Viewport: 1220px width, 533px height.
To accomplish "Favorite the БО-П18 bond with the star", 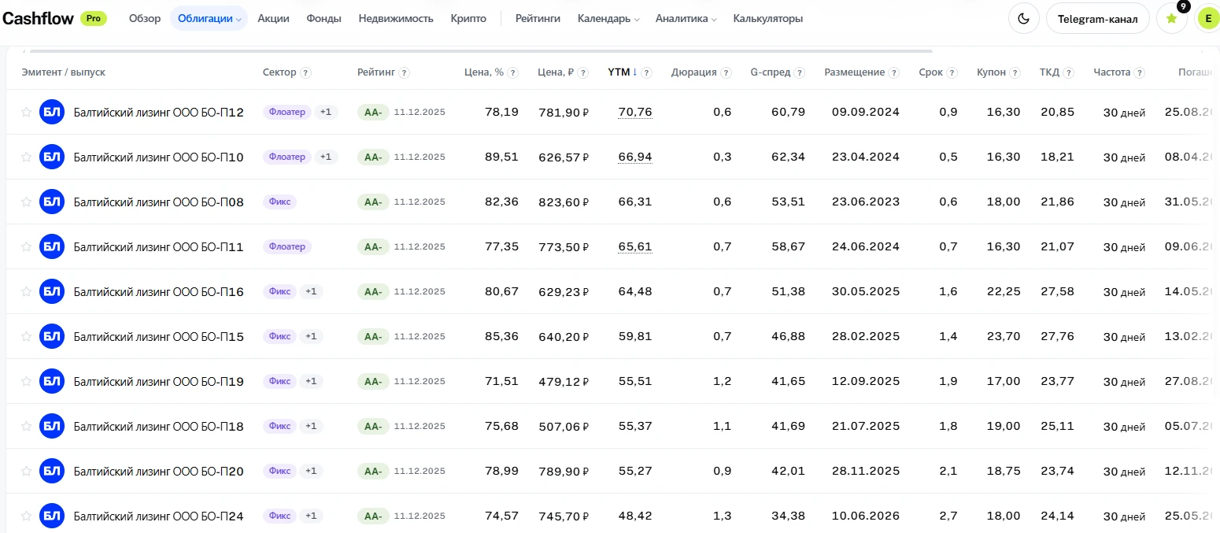I will [26, 426].
